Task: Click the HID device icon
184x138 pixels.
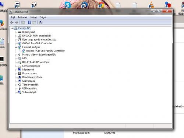Action: click(20, 58)
